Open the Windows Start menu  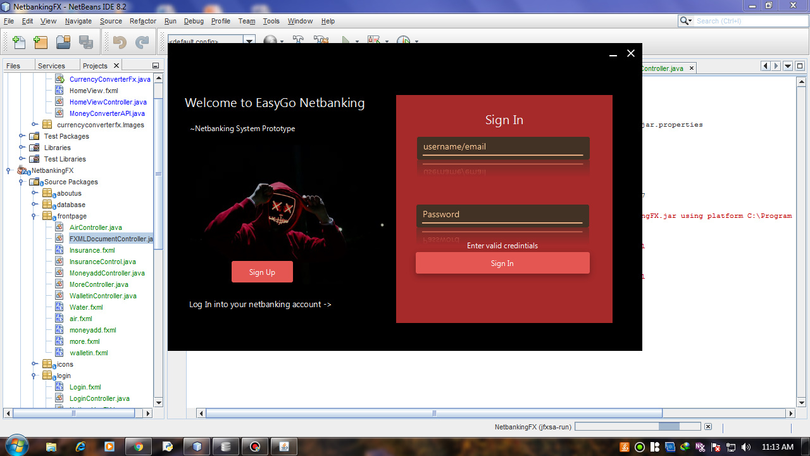coord(16,446)
